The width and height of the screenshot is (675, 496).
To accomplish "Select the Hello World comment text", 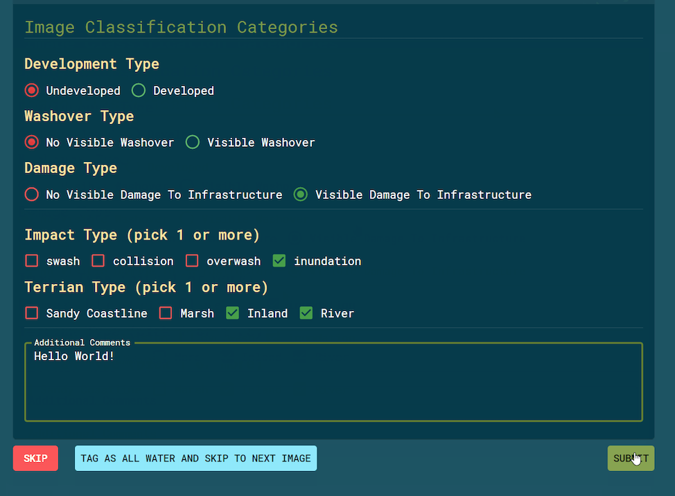I will 74,356.
